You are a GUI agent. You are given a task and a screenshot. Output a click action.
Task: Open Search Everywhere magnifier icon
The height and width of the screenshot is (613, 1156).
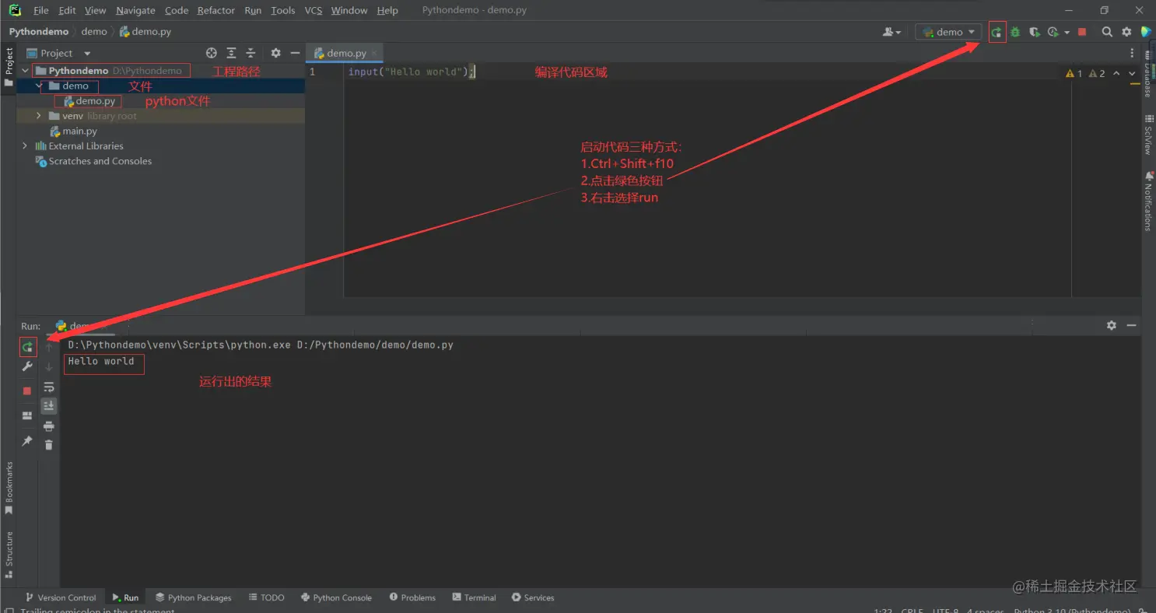(1107, 32)
